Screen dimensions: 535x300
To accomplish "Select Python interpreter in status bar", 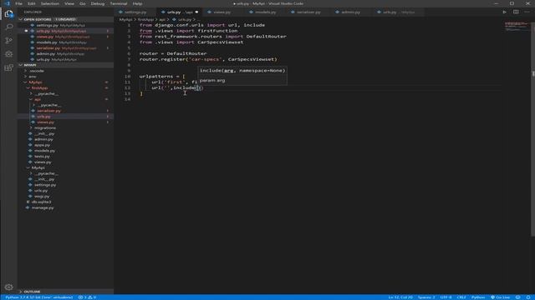I will click(39, 297).
